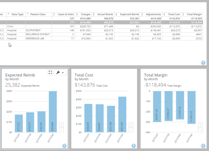Zoom out on the Total Margin chart
Image resolution: width=209 pixels, height=151 pixels.
coord(201,130)
